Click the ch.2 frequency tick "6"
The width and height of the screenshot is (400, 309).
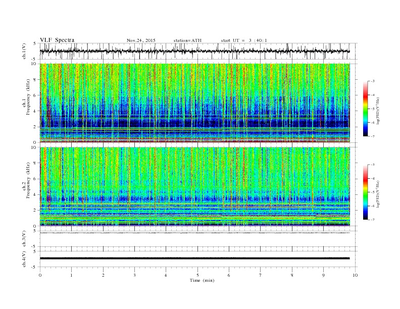tap(35, 179)
